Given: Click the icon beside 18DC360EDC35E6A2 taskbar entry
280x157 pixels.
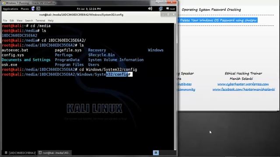Looking at the screenshot, I should (6, 153).
